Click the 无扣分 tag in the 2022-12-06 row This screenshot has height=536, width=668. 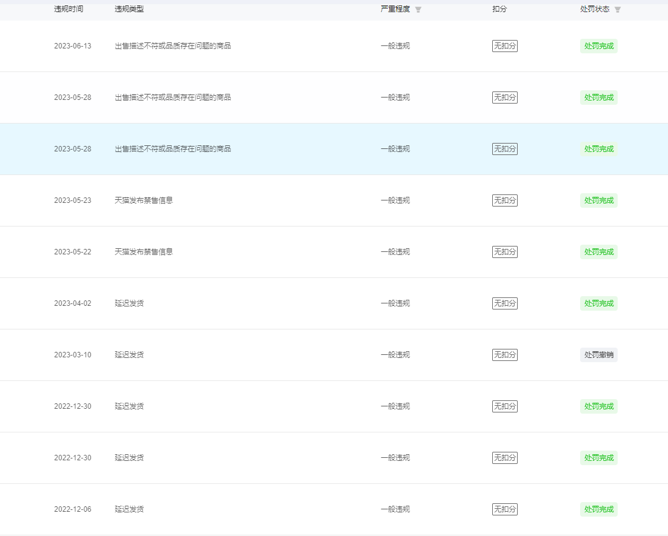505,509
